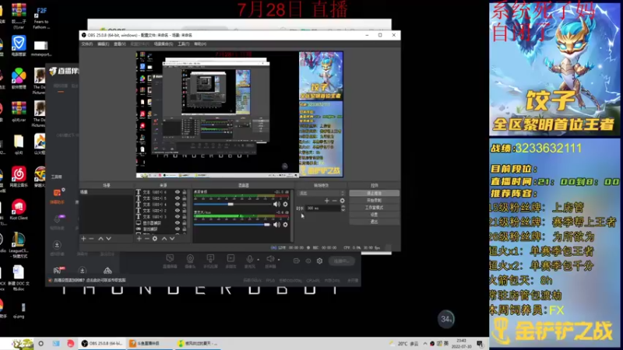The width and height of the screenshot is (623, 350).
Task: Remove the selected scene with the minus icon
Action: [91, 239]
